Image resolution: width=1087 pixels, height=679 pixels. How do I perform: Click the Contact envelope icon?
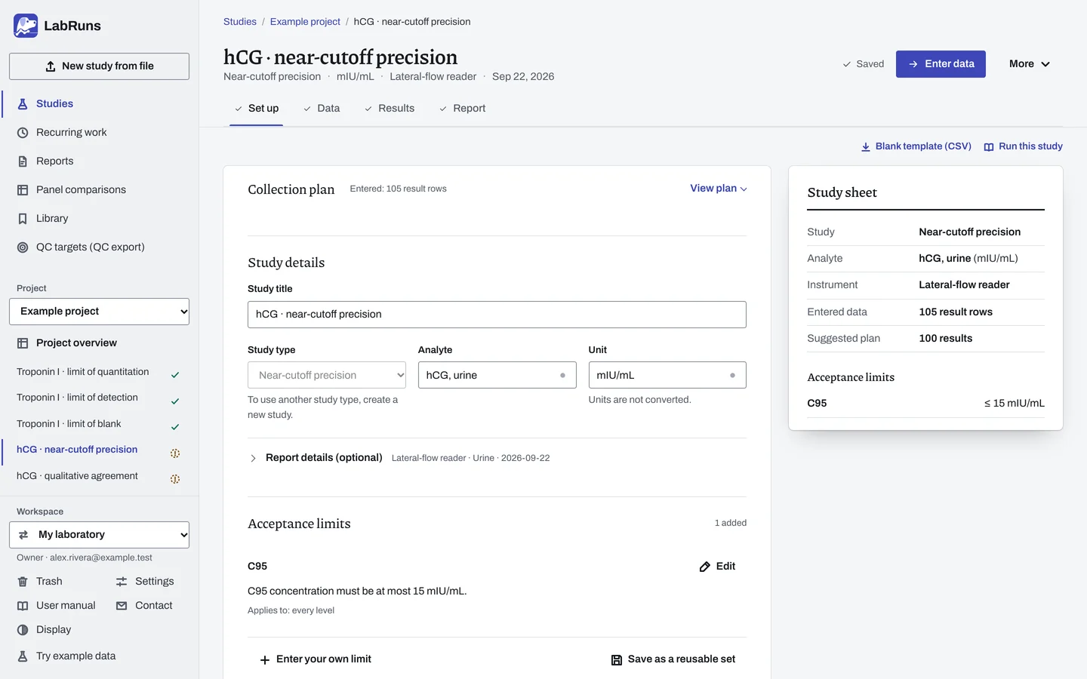pyautogui.click(x=122, y=606)
